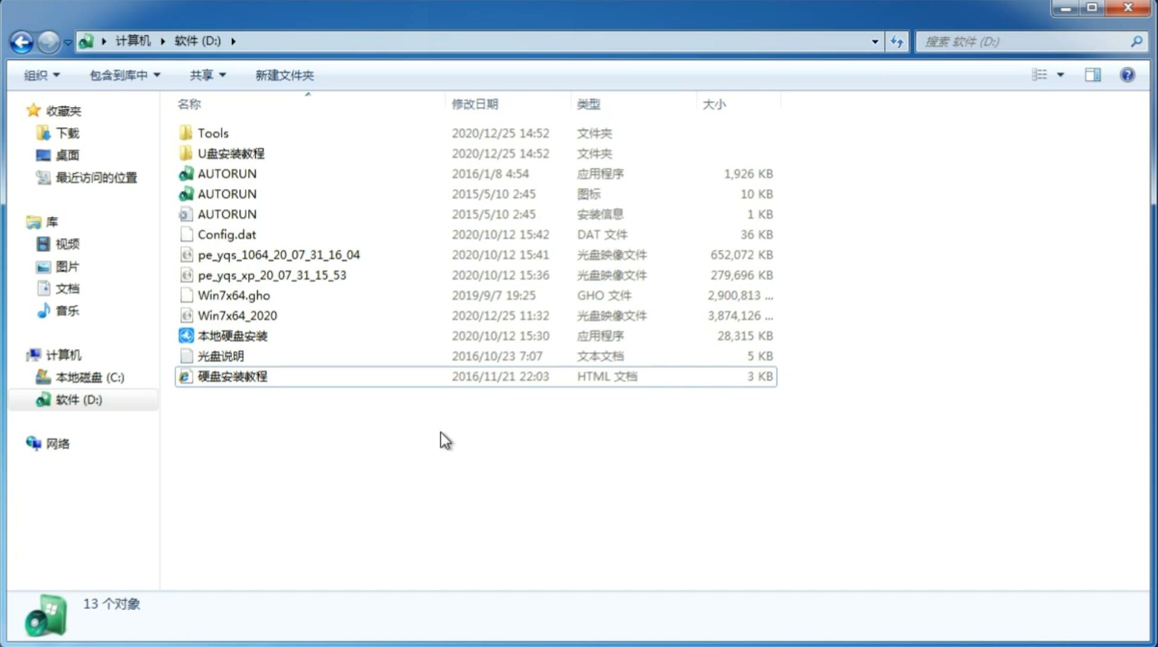Click 收藏夹 in left sidebar
1158x647 pixels.
(x=73, y=111)
